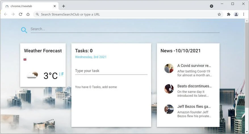Click the vertical scrollbar thumb
The image size is (249, 134).
pos(247,65)
